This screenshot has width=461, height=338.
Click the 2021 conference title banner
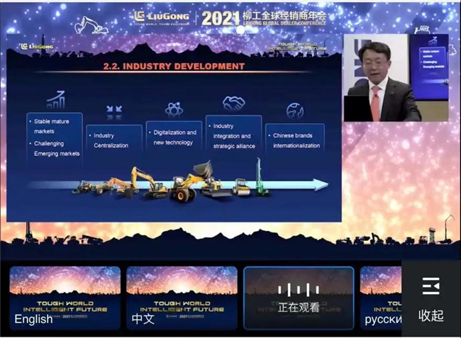[264, 18]
